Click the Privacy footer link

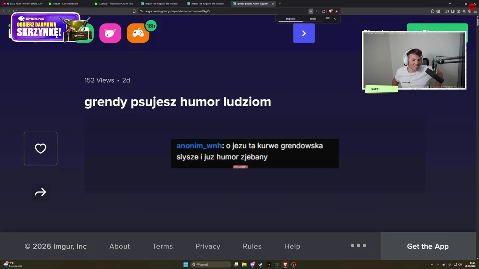point(208,246)
